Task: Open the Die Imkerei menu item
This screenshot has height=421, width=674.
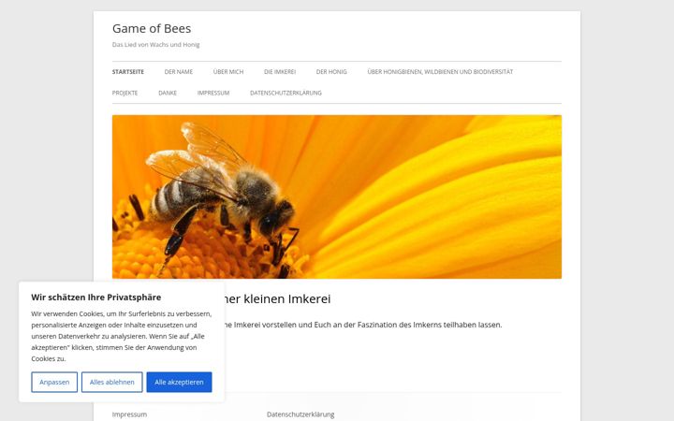Action: pos(280,72)
